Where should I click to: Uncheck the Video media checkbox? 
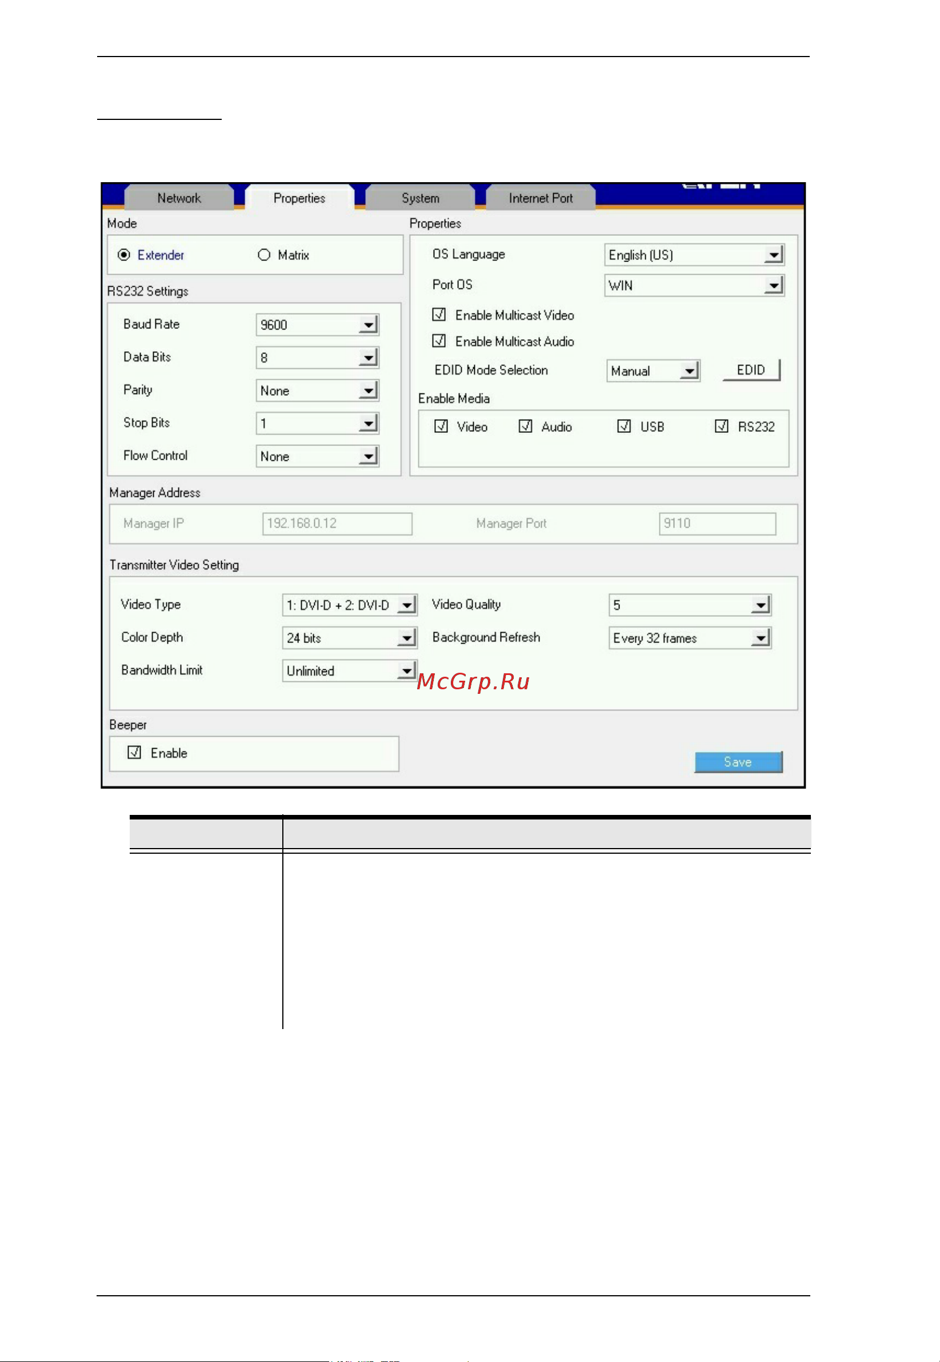coord(441,426)
